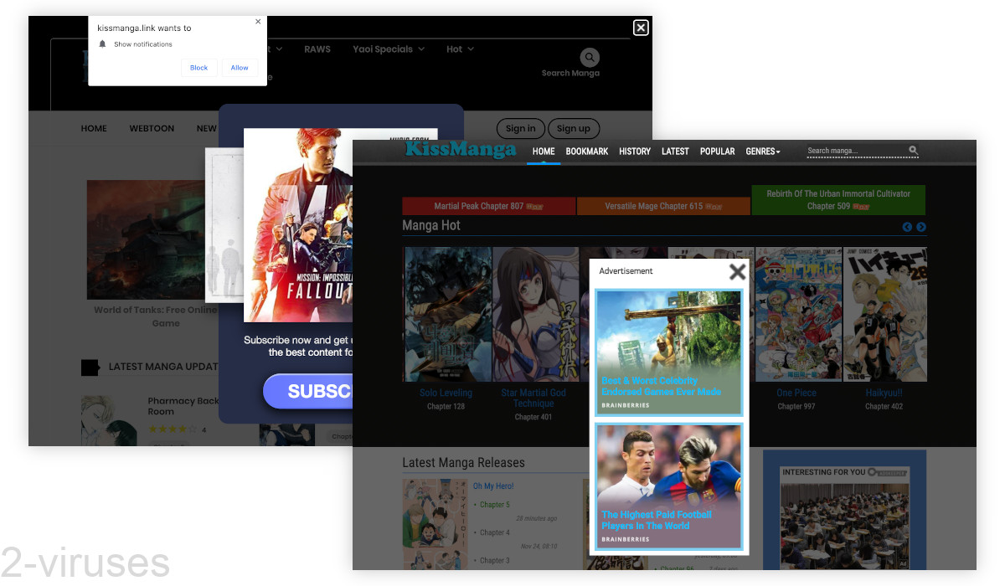Open Chapter 401 under Star Martial God Technique
Screen dimensions: 1005x586
(x=533, y=417)
